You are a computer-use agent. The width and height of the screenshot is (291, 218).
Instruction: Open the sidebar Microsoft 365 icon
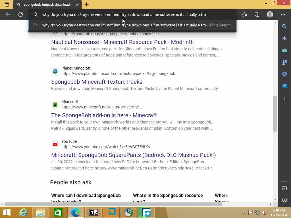(284, 74)
